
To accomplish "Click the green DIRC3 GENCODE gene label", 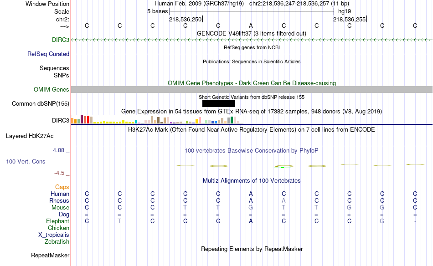I will coord(61,40).
